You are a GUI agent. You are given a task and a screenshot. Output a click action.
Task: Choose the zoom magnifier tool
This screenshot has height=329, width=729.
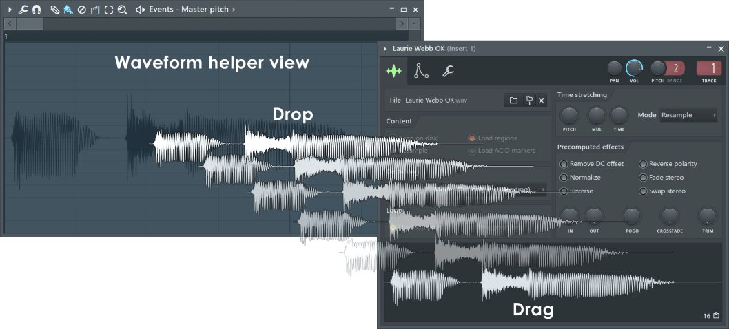(122, 10)
